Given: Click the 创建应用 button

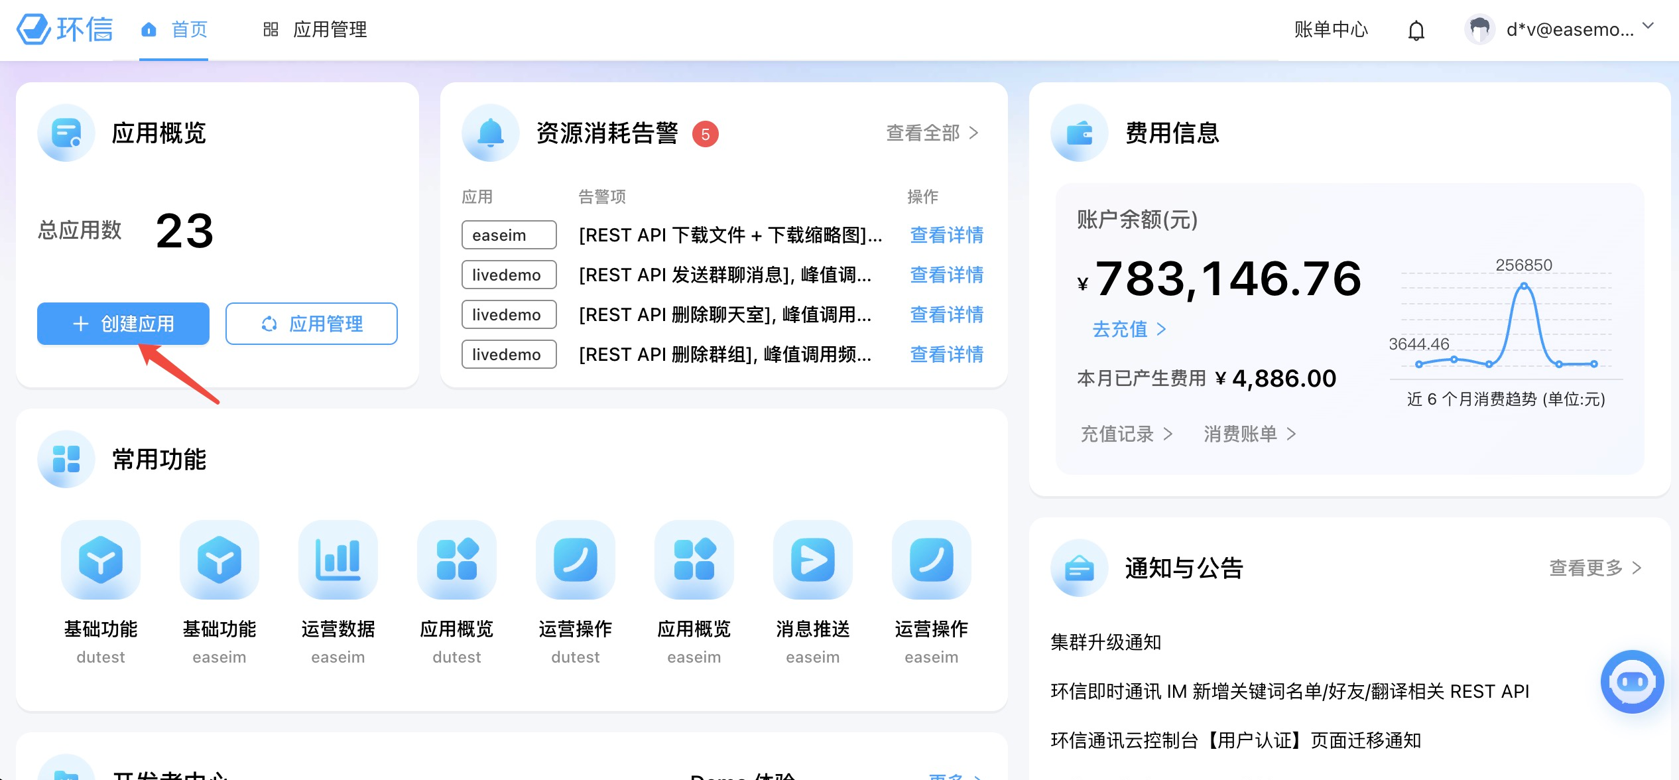Looking at the screenshot, I should pos(123,324).
